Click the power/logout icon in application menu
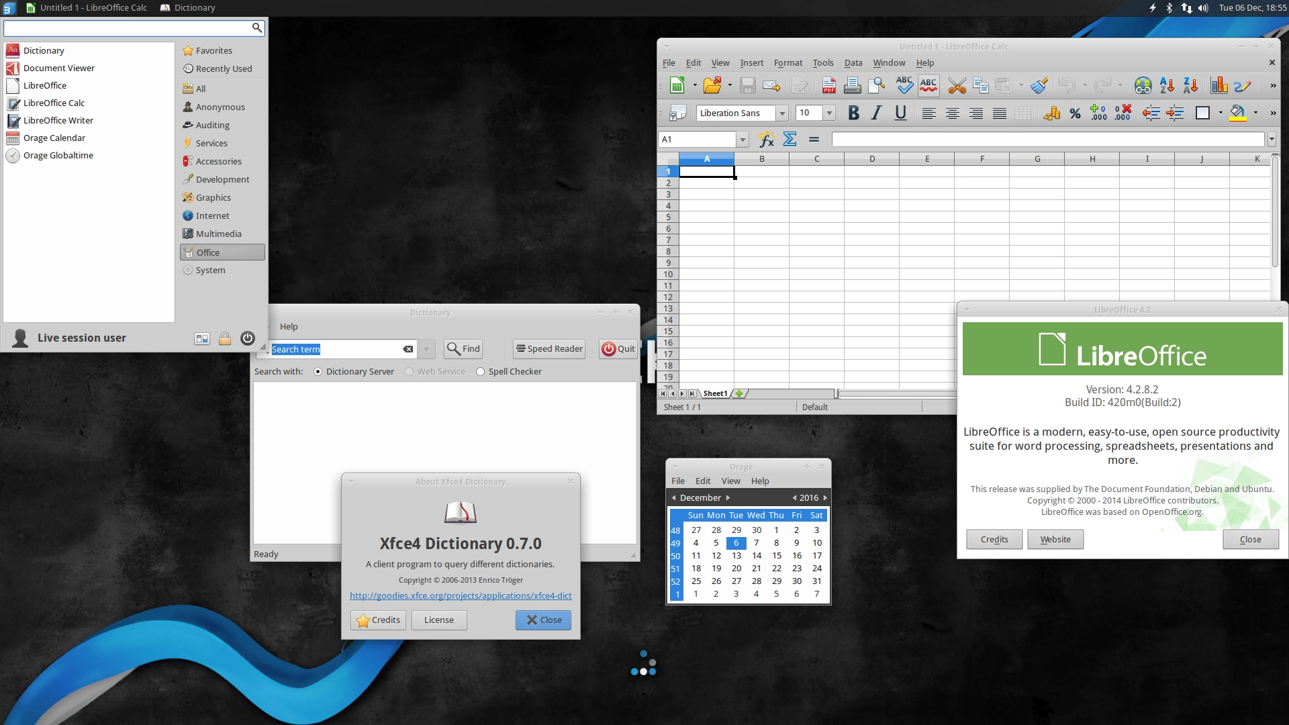Viewport: 1289px width, 725px height. (247, 338)
